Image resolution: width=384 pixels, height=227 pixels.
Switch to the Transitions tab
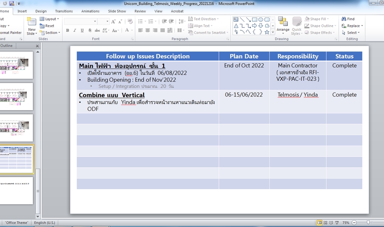(x=64, y=11)
